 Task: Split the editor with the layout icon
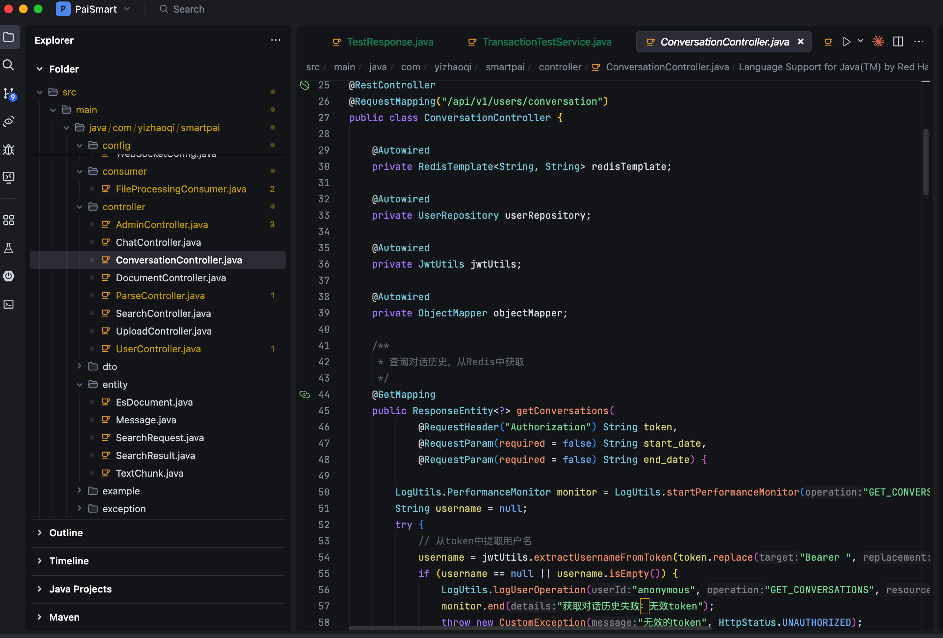(898, 42)
